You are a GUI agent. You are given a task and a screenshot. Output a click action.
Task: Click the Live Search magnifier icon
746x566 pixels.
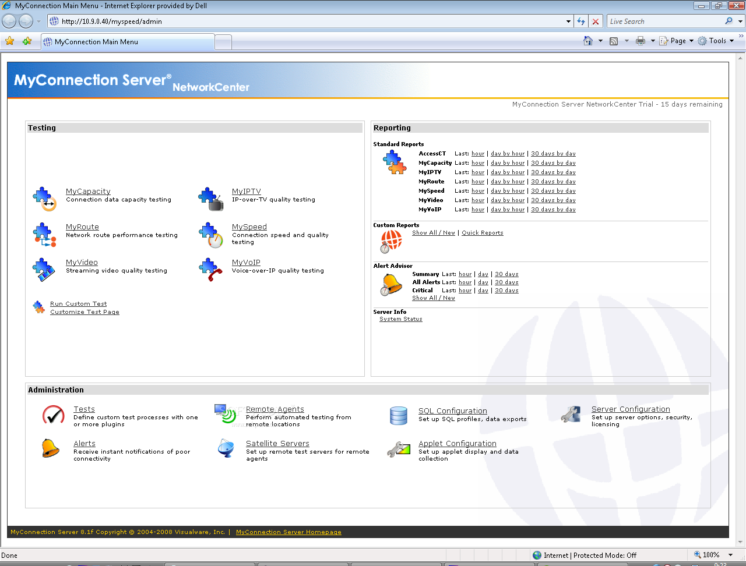[729, 21]
